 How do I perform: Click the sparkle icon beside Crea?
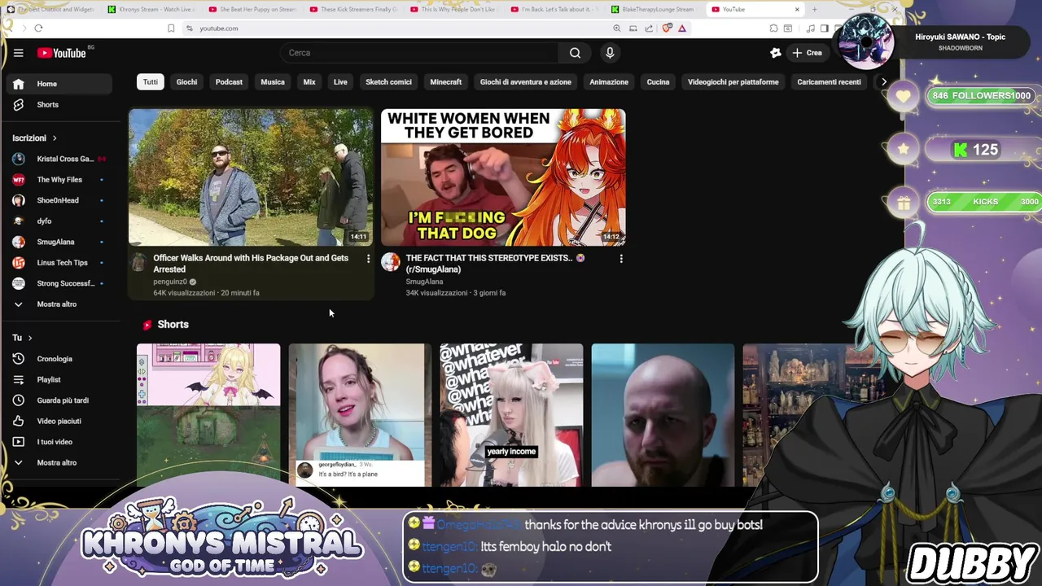776,53
